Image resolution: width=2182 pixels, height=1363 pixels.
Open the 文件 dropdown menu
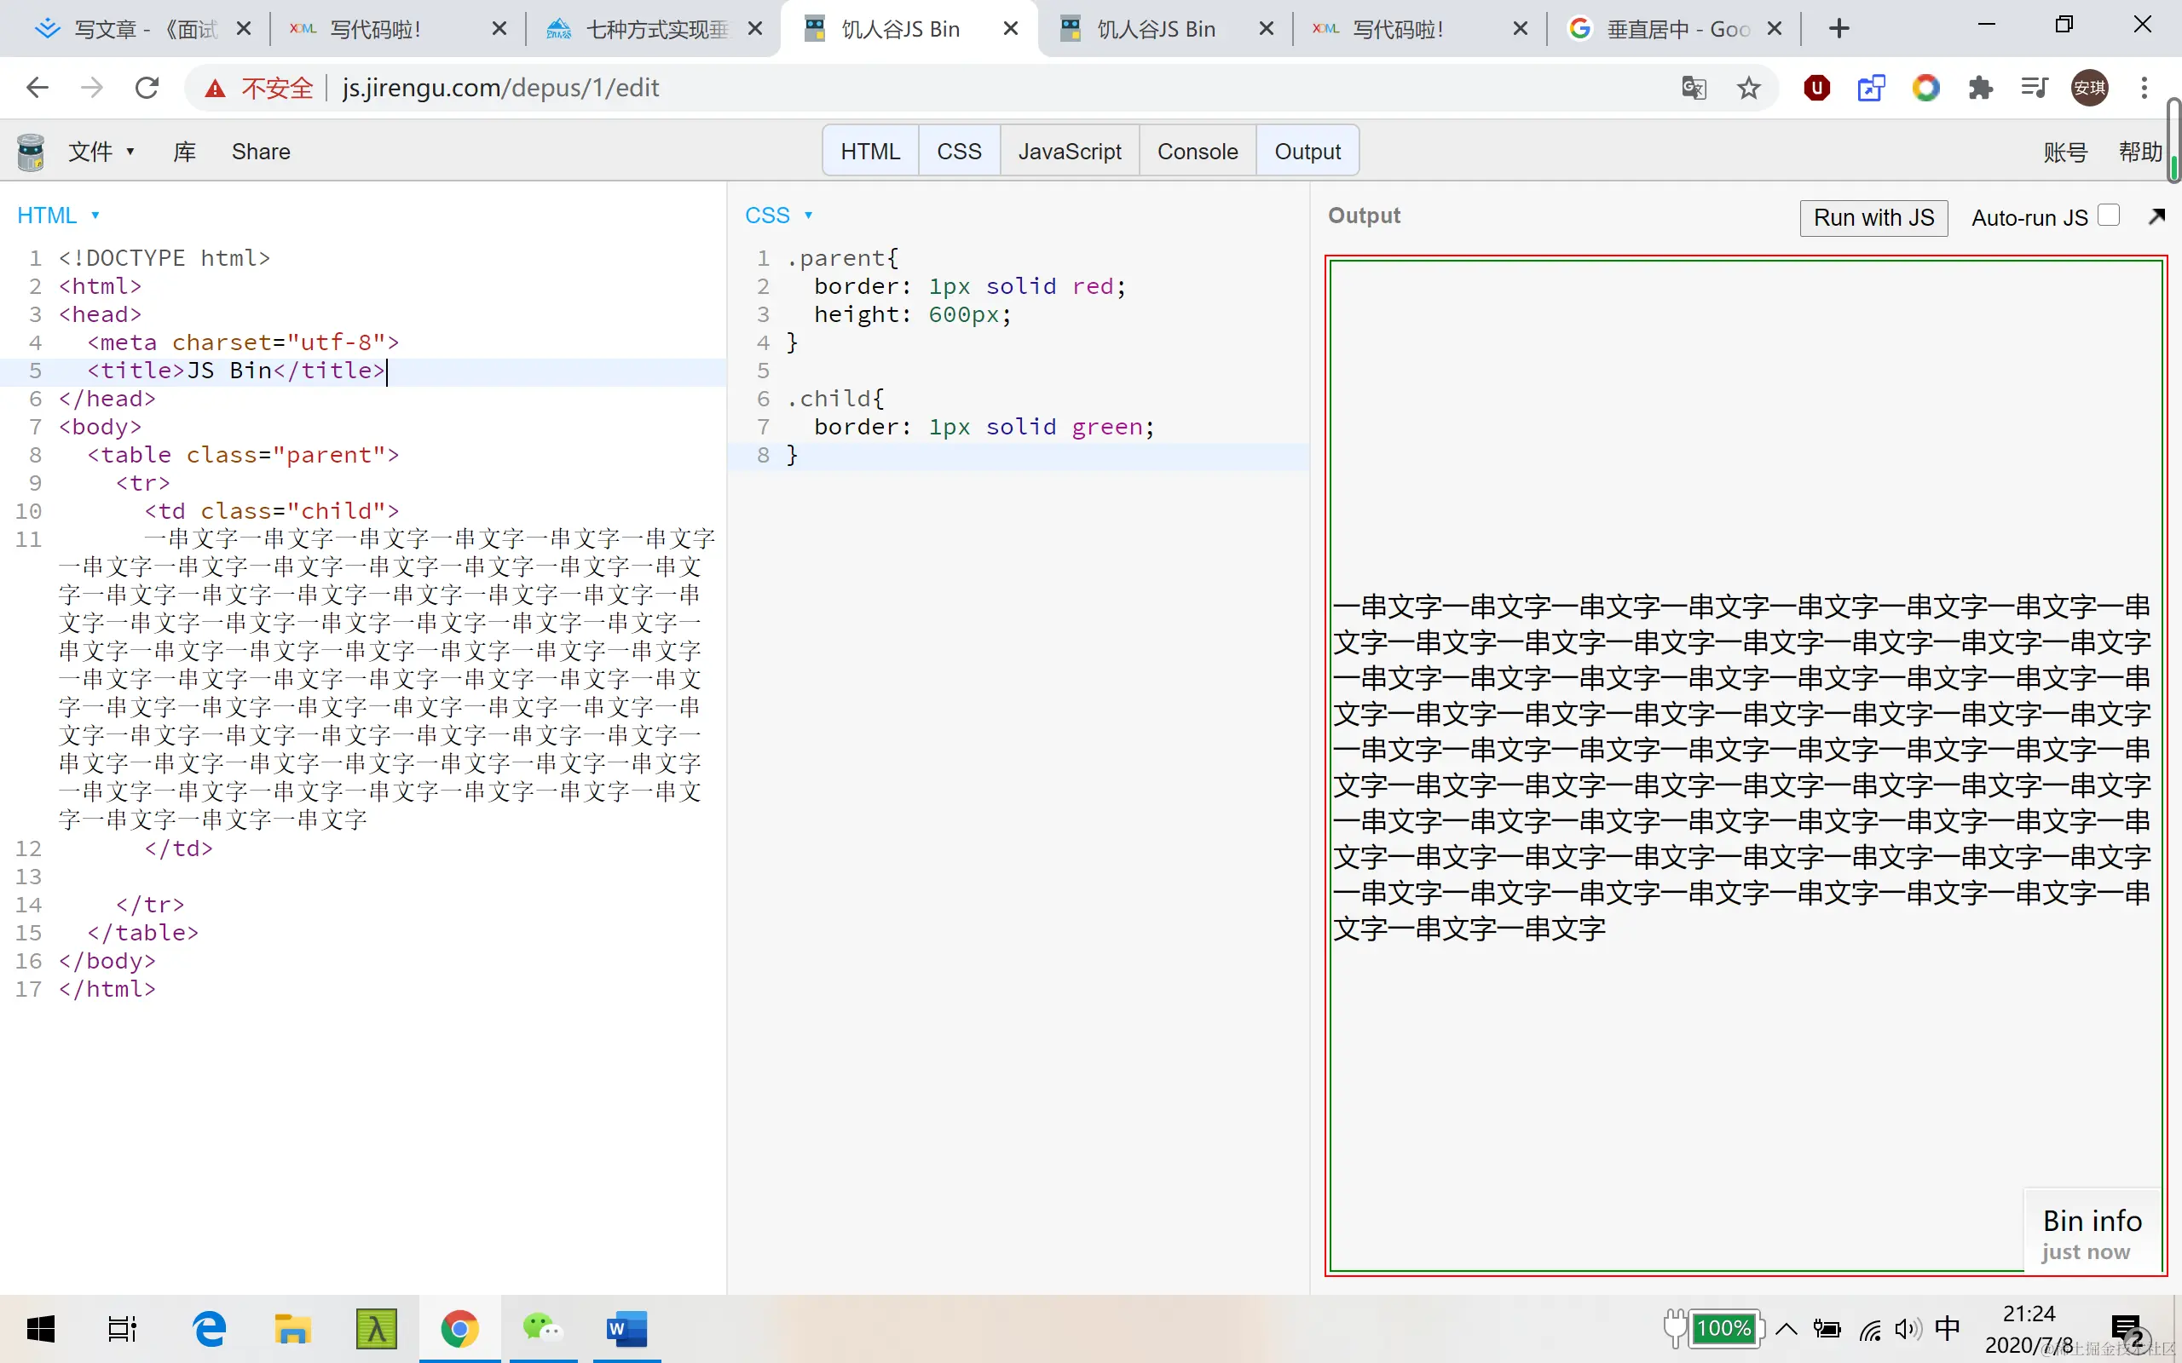coord(101,152)
